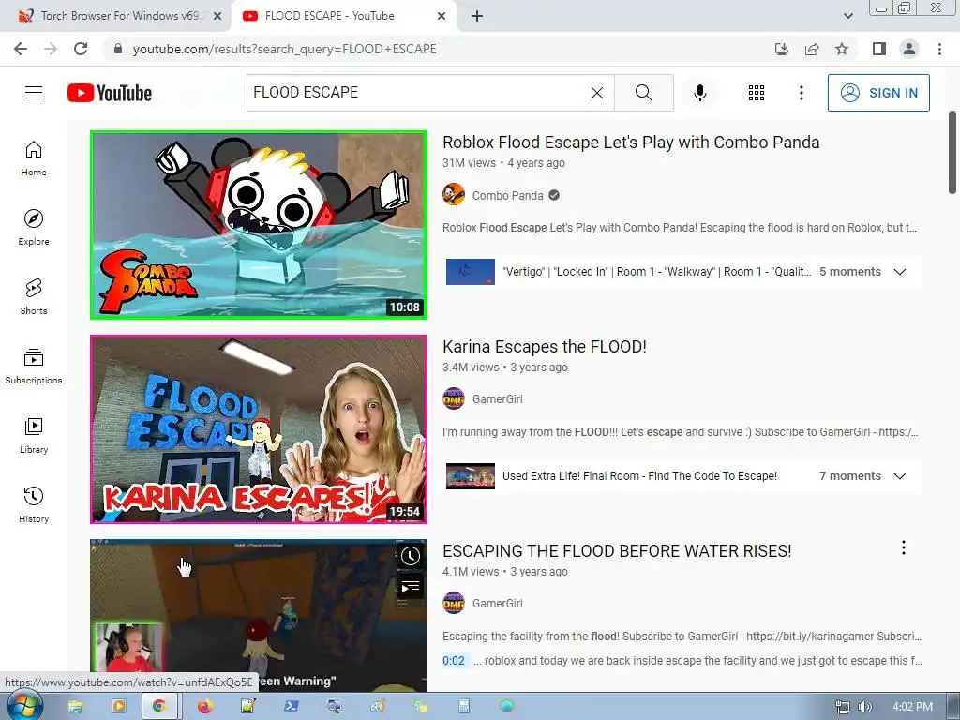Bookmark this page with the star icon
The image size is (960, 720).
point(842,49)
